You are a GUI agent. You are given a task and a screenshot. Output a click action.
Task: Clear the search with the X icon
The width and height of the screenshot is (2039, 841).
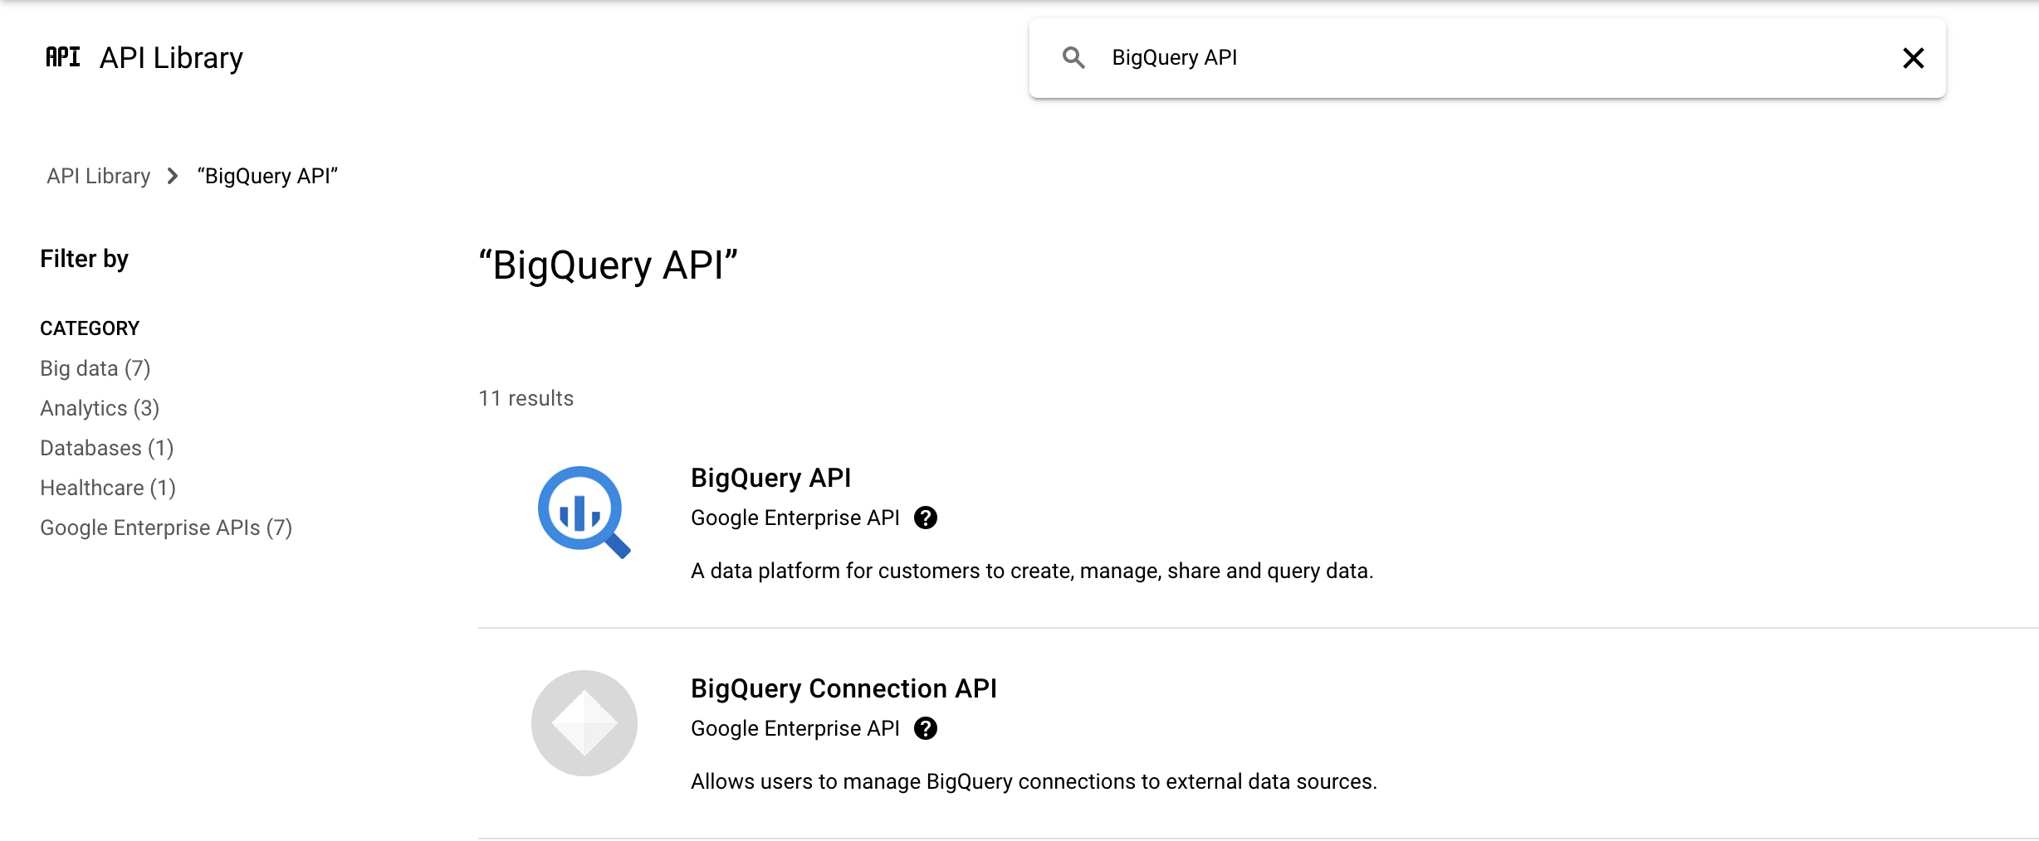pyautogui.click(x=1913, y=58)
